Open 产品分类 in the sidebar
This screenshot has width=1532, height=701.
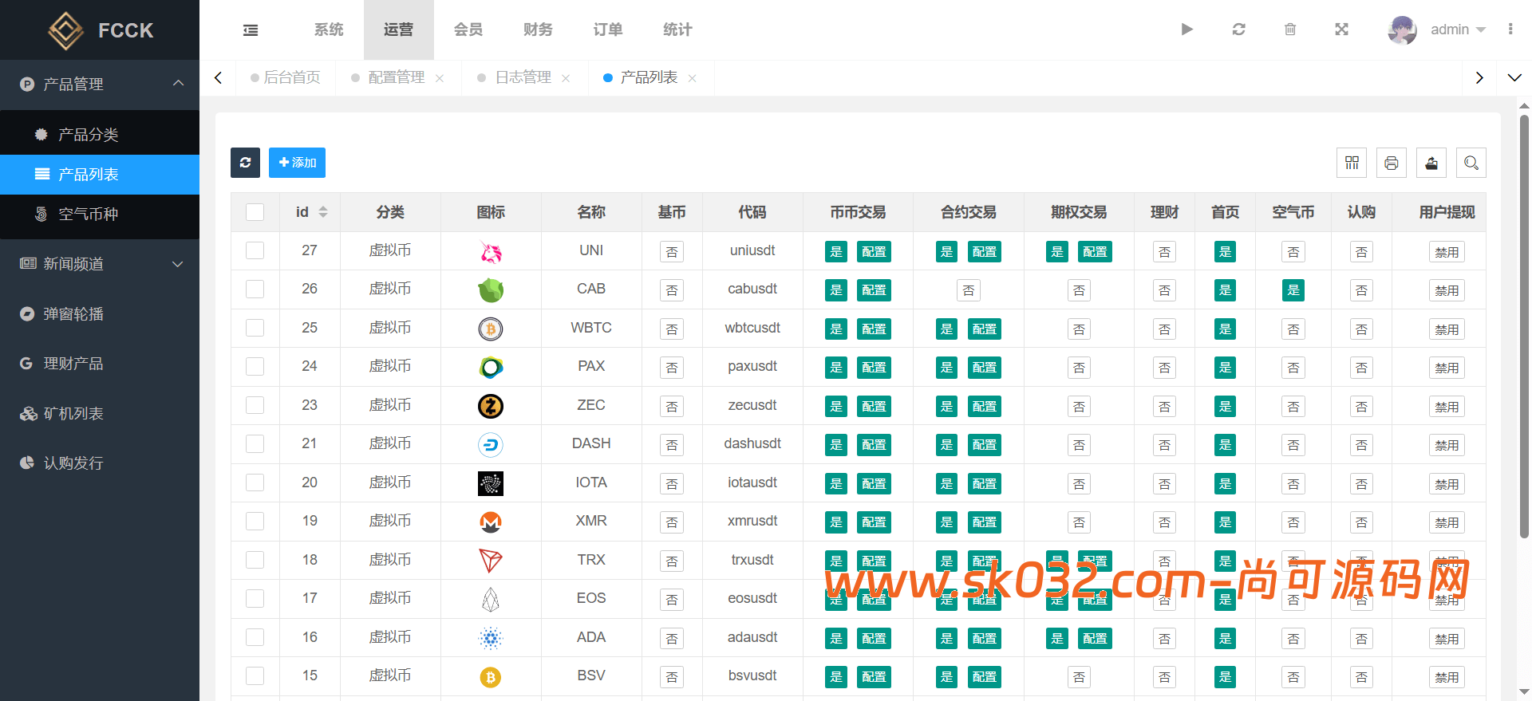click(100, 135)
